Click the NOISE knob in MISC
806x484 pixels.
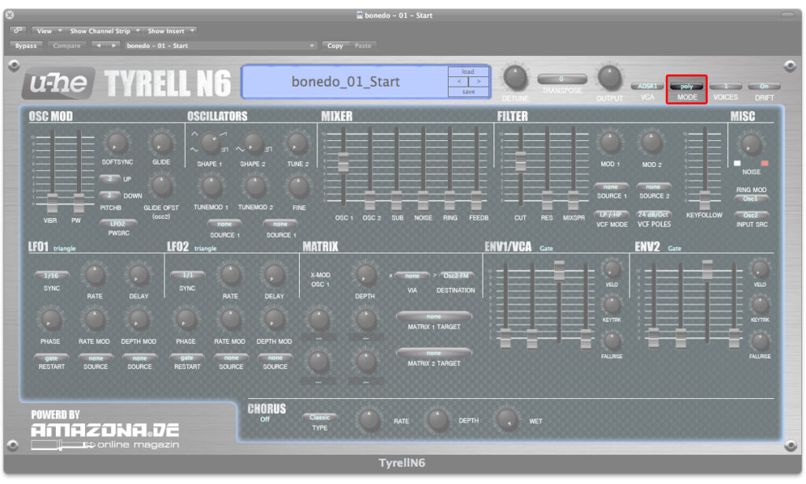[751, 143]
